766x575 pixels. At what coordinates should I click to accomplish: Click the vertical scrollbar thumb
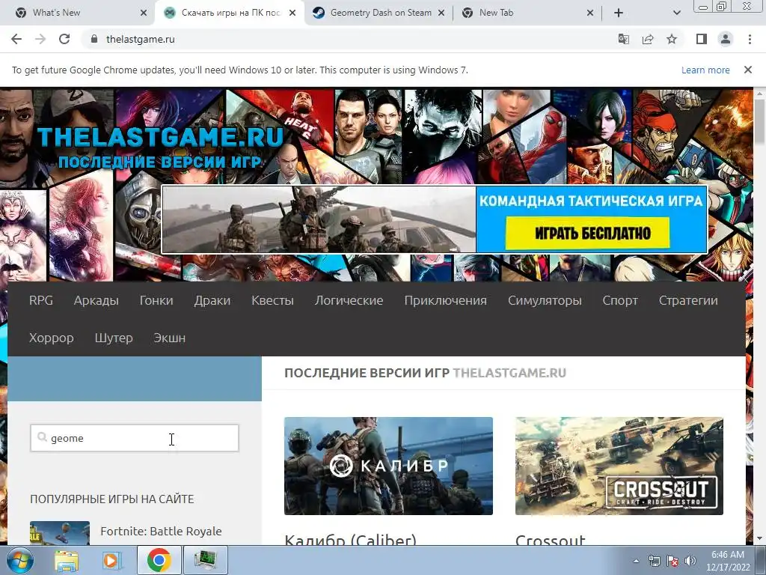click(x=760, y=121)
